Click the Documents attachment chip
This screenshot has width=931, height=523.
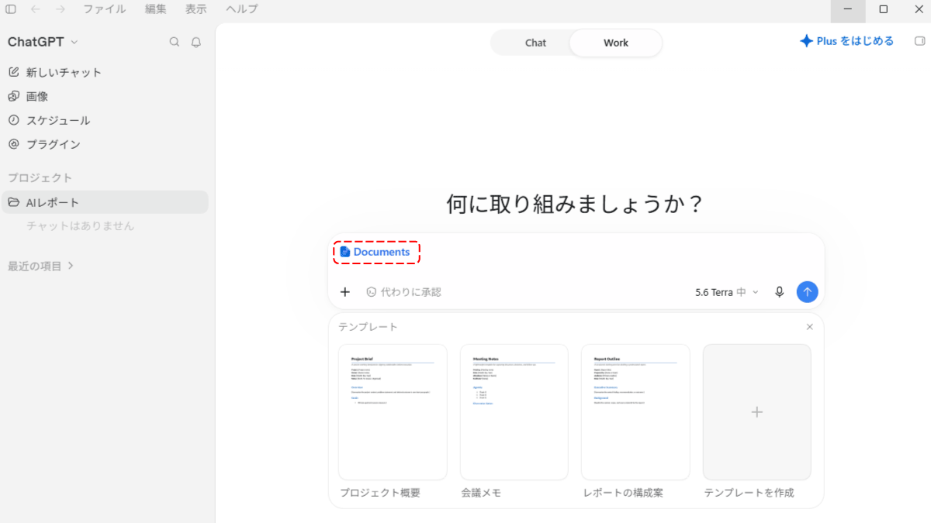[376, 252]
